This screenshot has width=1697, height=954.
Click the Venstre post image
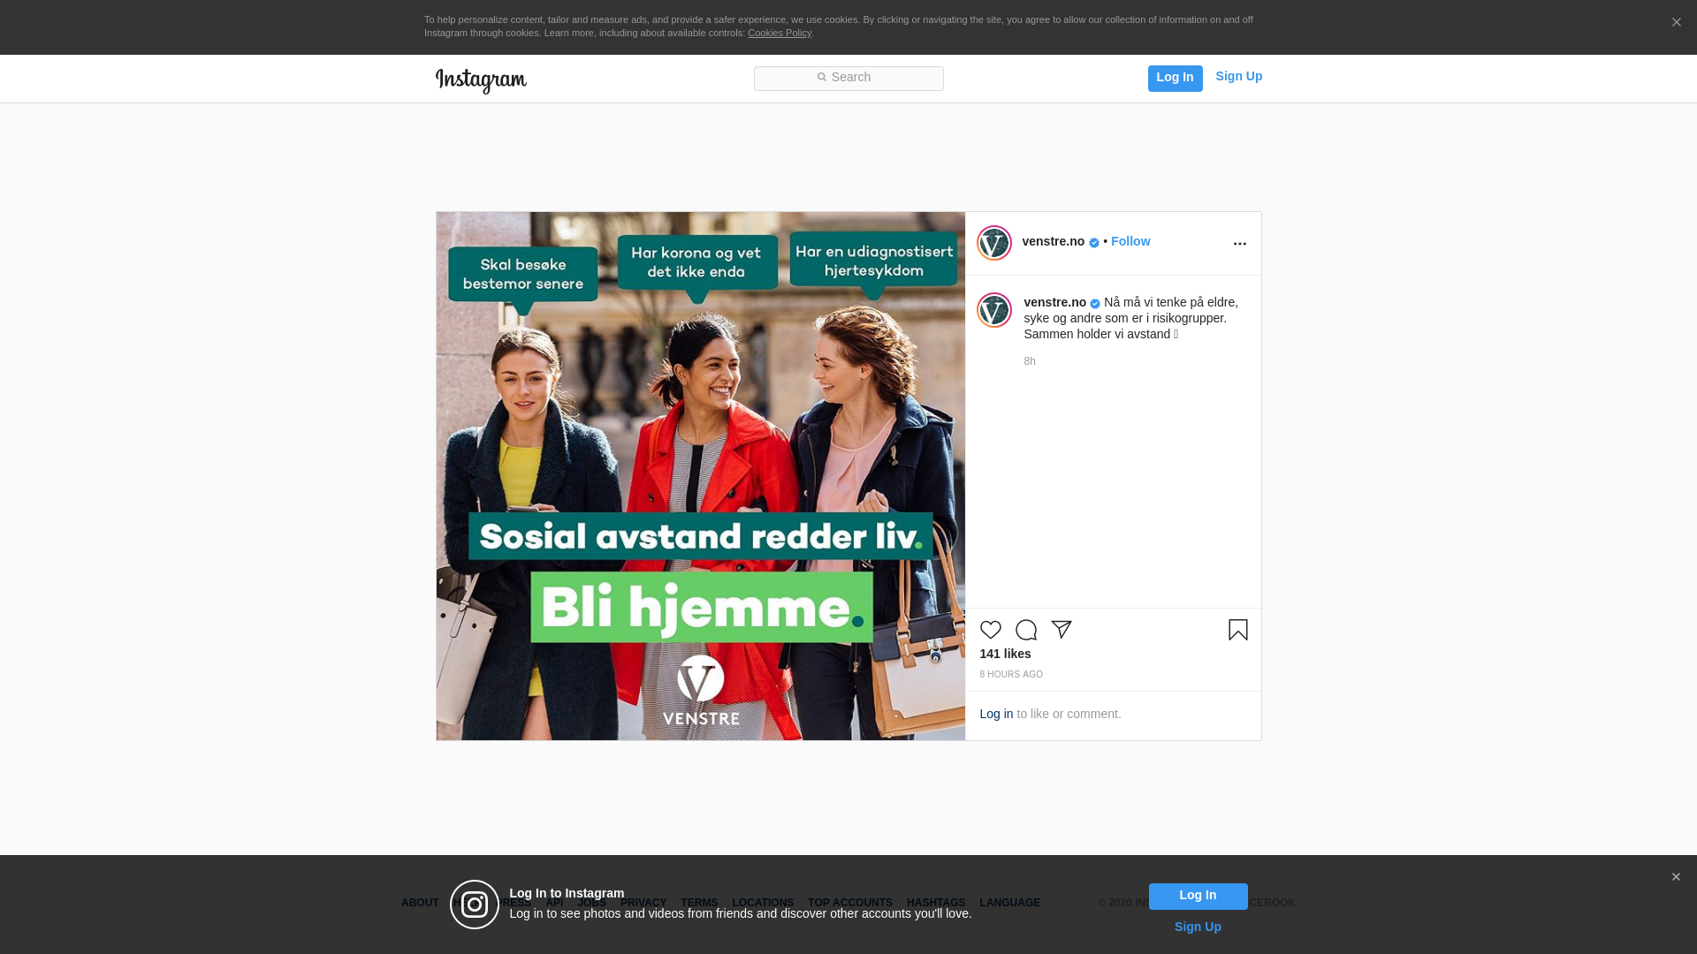tap(700, 476)
